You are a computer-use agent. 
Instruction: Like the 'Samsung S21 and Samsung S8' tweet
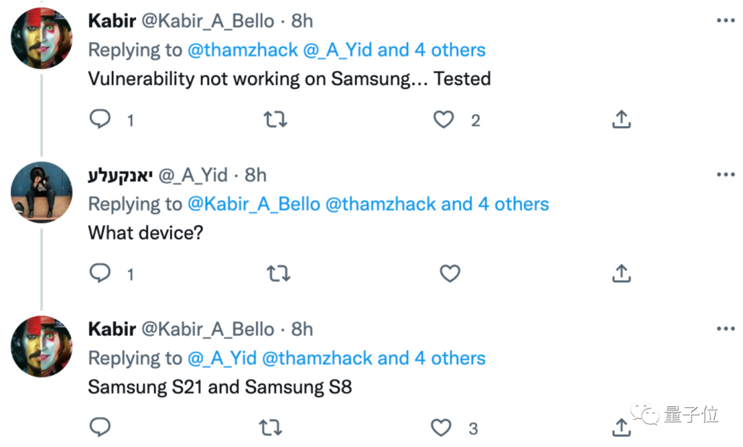(x=441, y=428)
